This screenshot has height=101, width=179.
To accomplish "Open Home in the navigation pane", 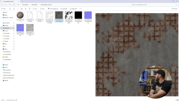I will [5, 12].
